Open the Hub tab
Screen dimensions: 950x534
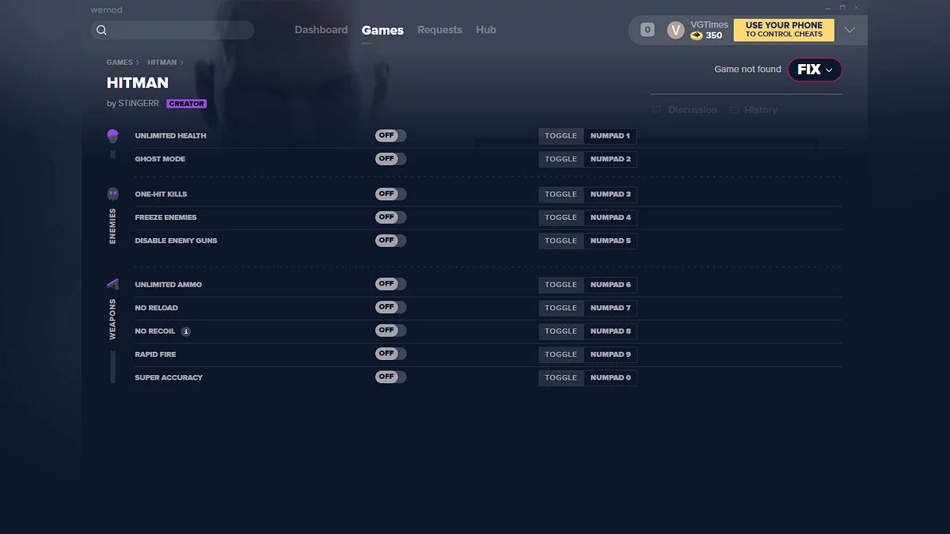point(486,30)
